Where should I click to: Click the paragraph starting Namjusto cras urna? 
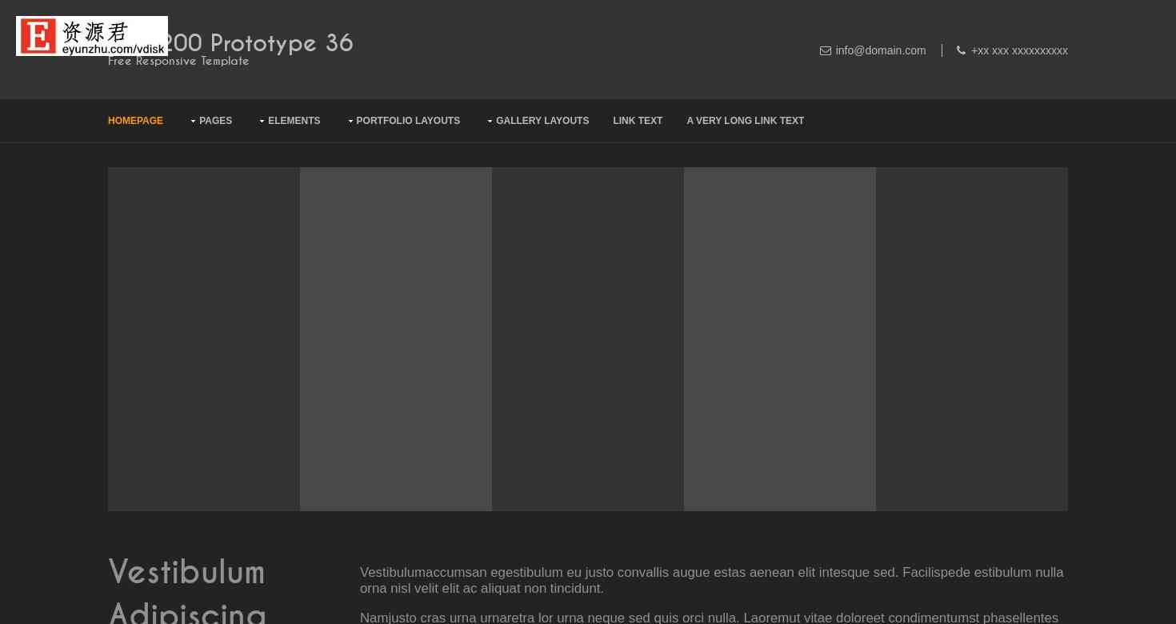tap(709, 618)
